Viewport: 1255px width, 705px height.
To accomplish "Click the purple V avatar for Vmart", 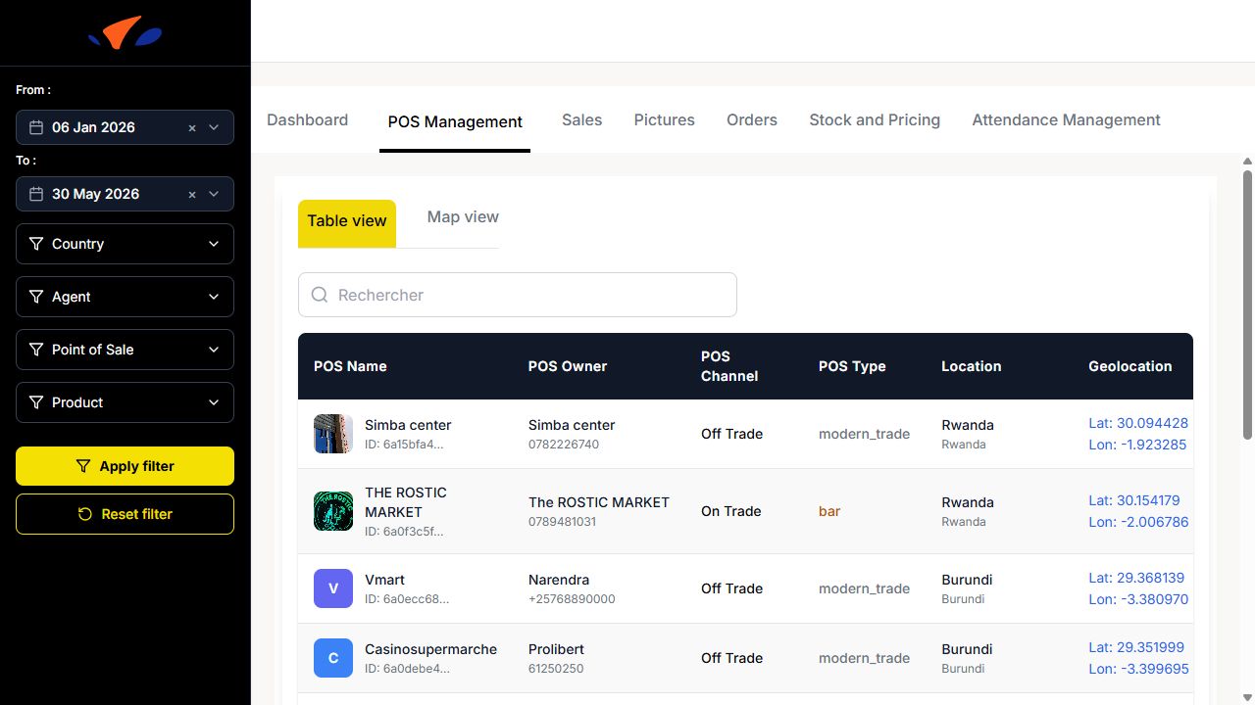I will coord(333,588).
